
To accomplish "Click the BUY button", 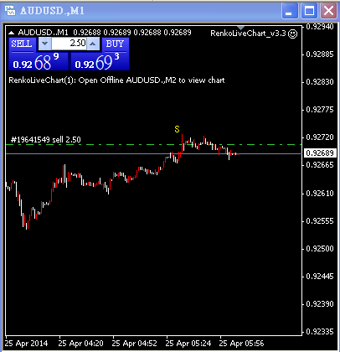I will point(115,44).
